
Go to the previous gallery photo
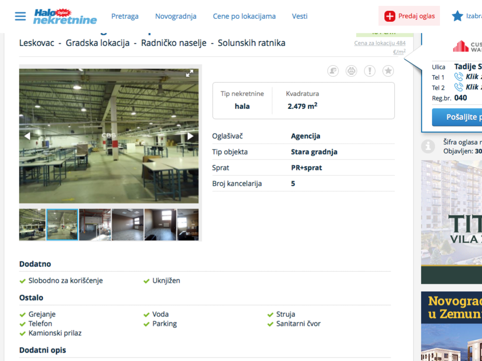[x=27, y=136]
